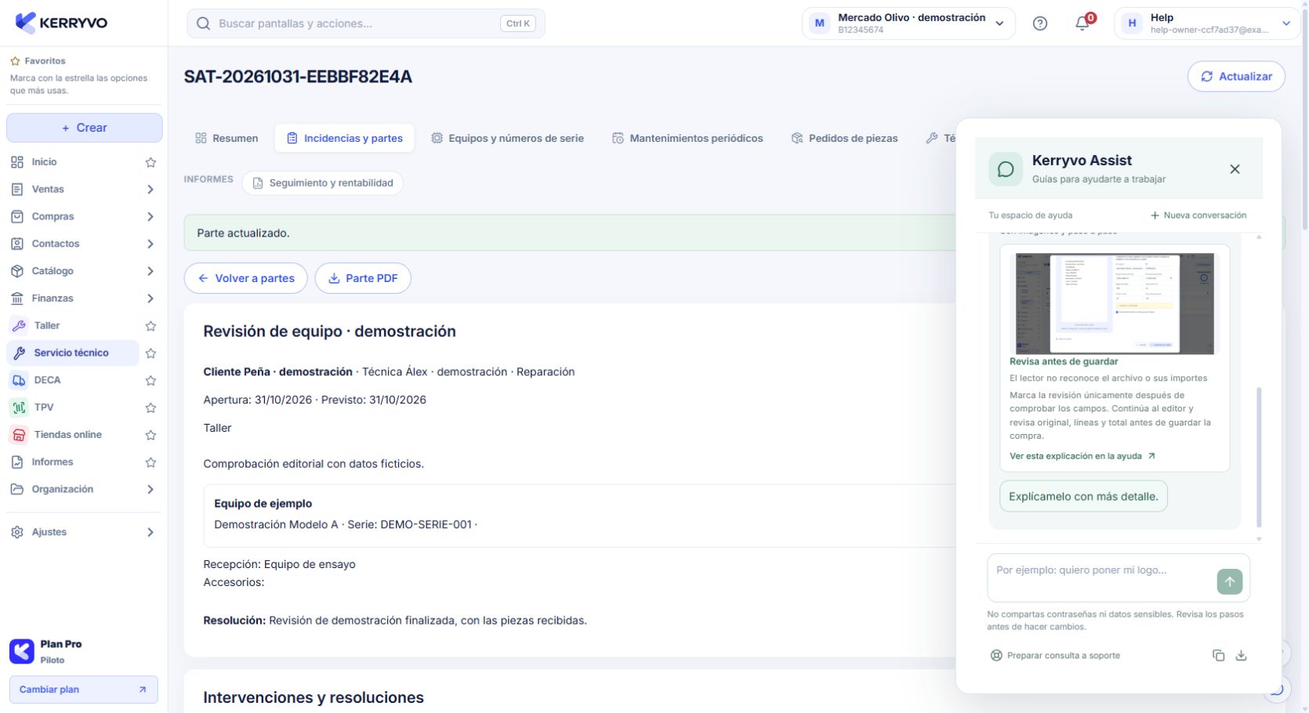Open Seguimiento y rentabilidad report
The height and width of the screenshot is (713, 1309).
coord(322,183)
